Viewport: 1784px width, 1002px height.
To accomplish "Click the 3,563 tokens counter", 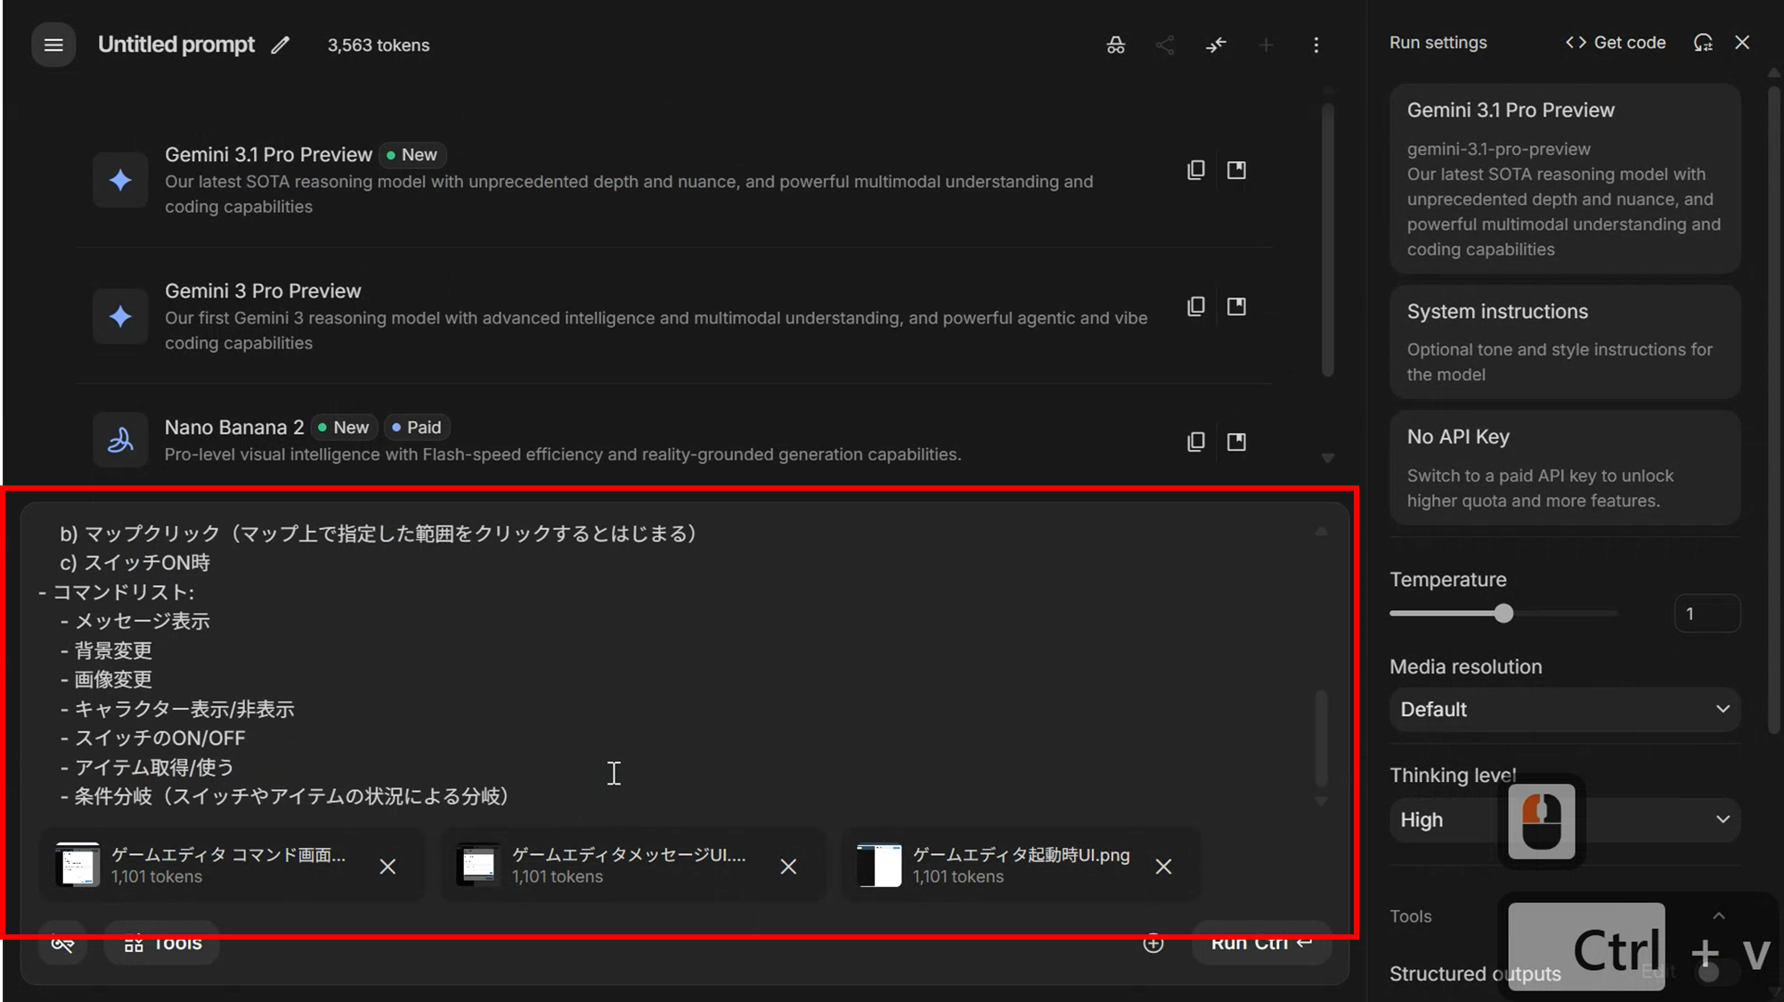I will click(x=379, y=45).
